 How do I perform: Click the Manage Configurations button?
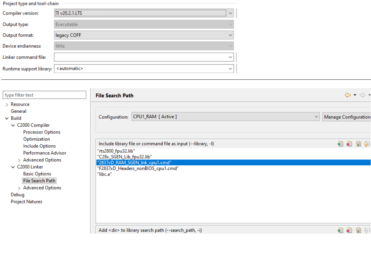coord(346,117)
